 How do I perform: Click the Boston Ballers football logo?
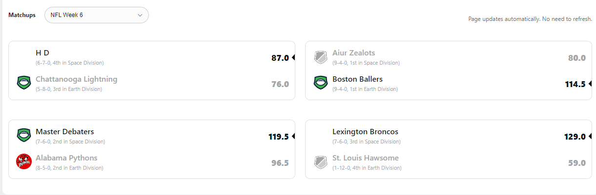[321, 83]
